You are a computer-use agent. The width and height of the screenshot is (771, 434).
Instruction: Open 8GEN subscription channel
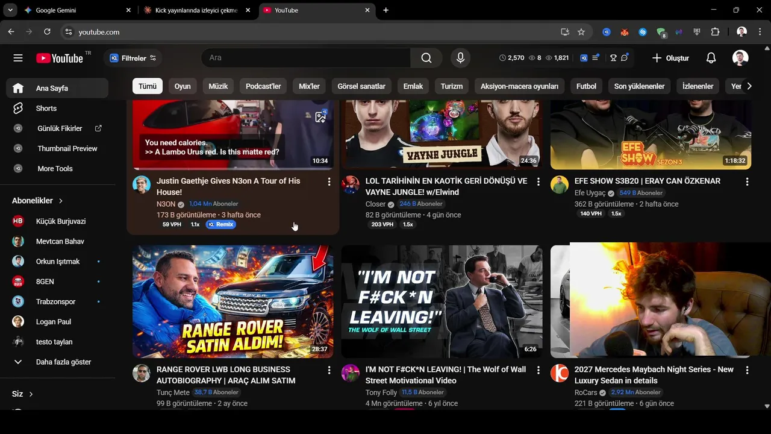pos(57,281)
